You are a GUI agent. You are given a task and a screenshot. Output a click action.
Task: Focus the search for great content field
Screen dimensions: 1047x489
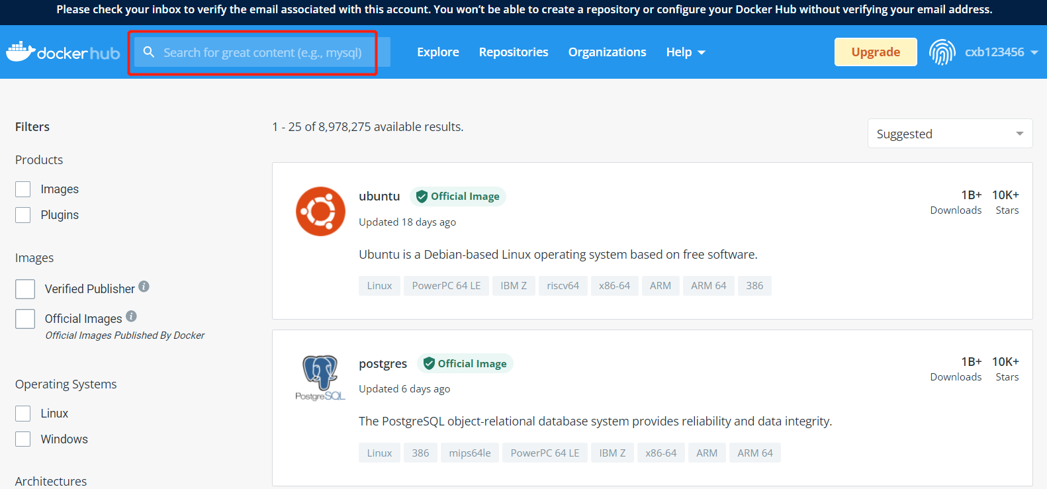(262, 52)
